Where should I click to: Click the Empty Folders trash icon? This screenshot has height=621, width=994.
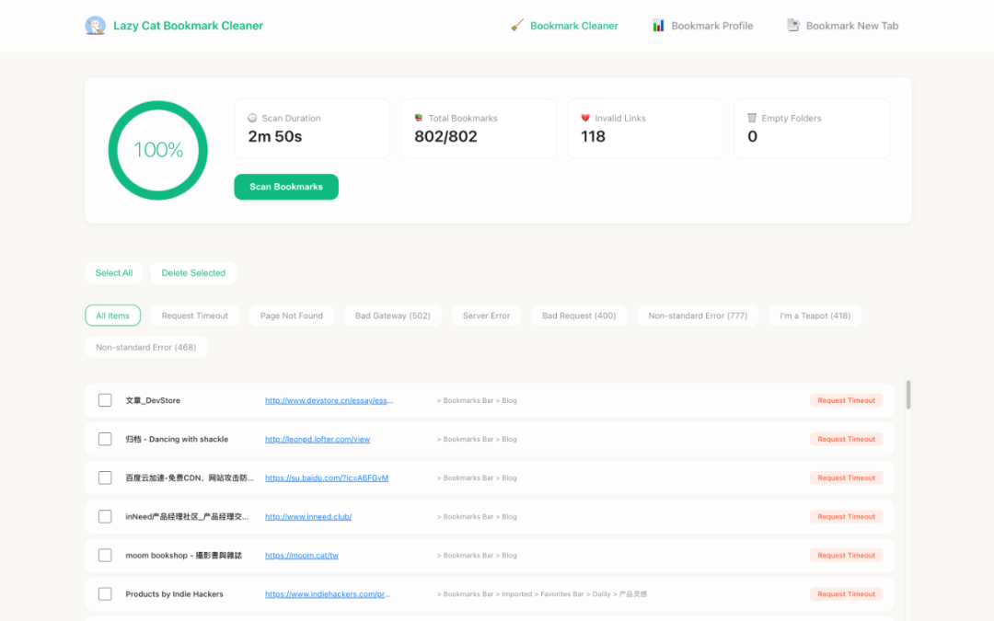[752, 119]
